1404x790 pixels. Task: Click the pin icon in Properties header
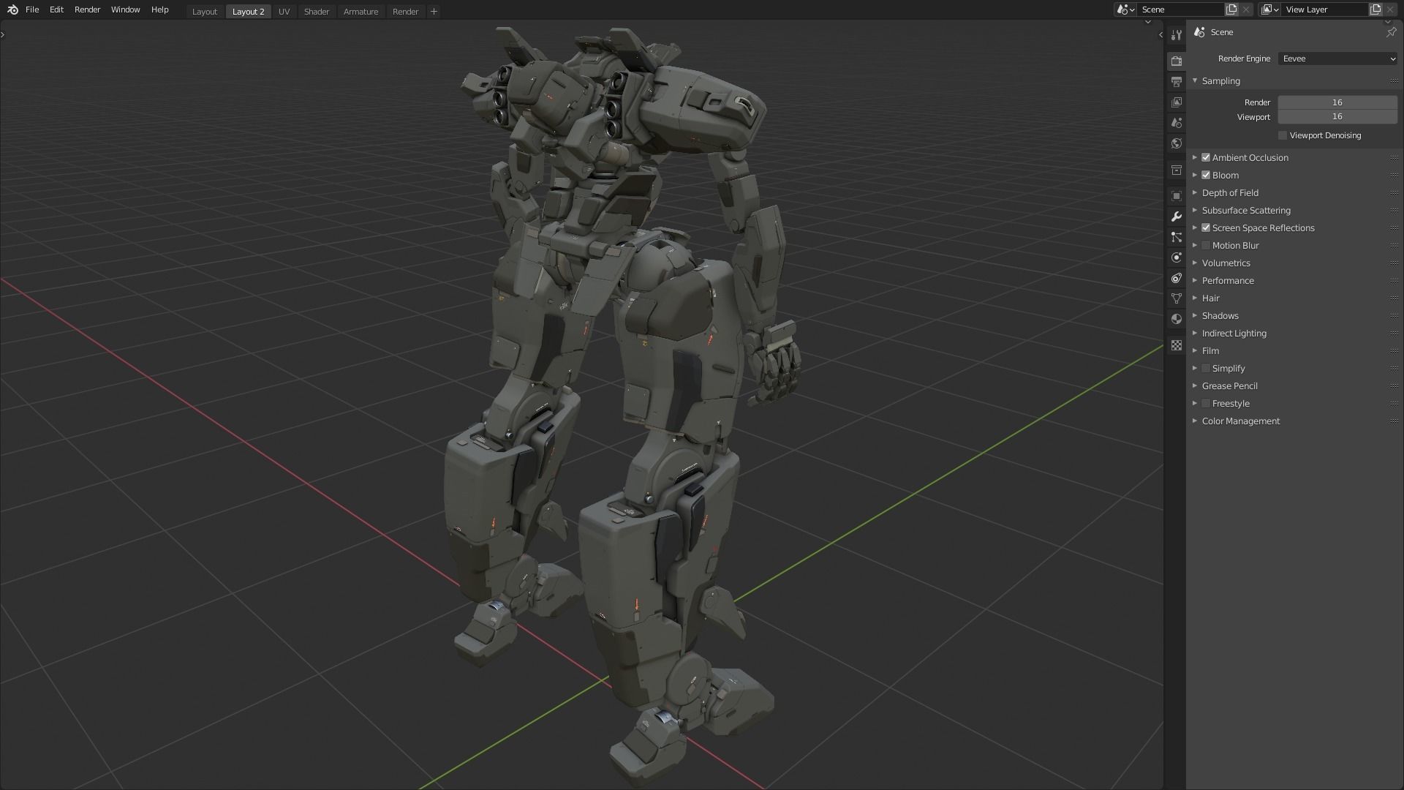coord(1391,32)
